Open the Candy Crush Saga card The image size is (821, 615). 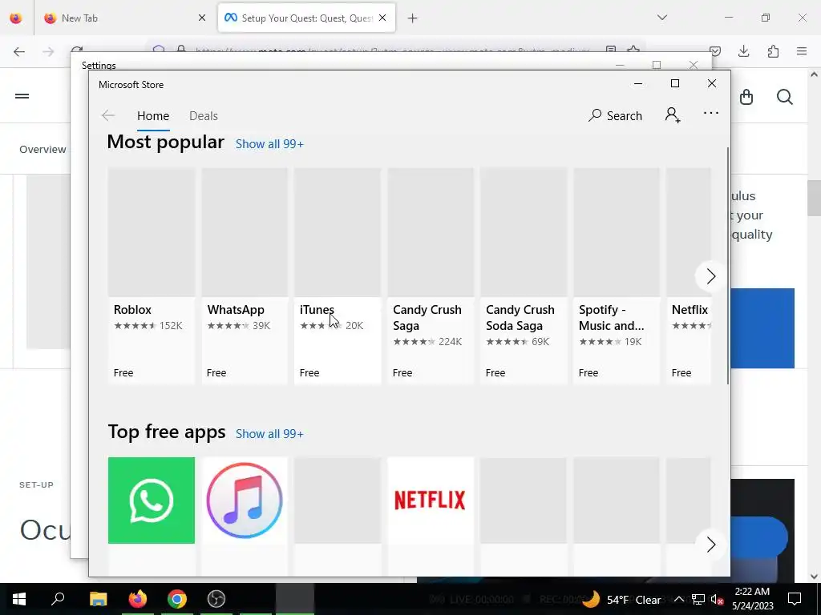431,276
